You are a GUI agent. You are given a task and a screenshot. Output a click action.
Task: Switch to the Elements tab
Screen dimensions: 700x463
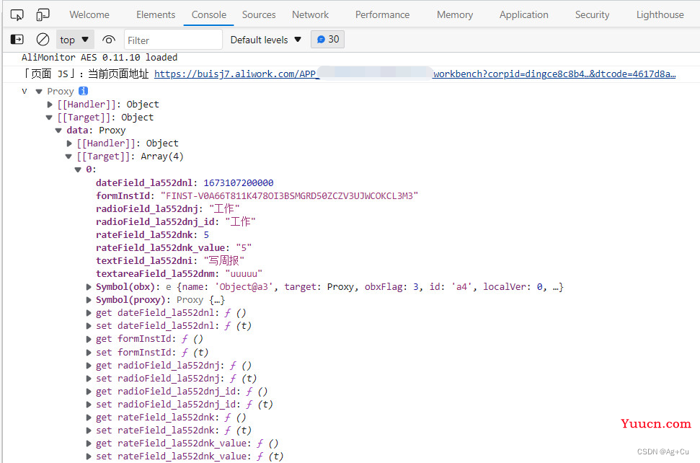coord(156,14)
